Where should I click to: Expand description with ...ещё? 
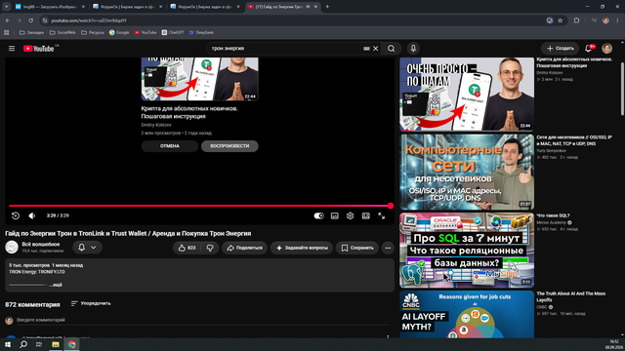[x=56, y=285]
